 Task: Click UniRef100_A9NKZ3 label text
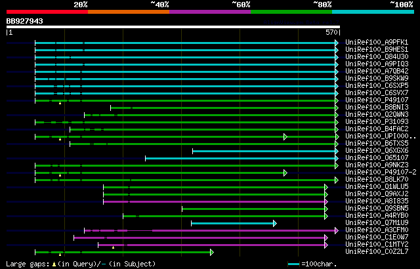pos(377,165)
